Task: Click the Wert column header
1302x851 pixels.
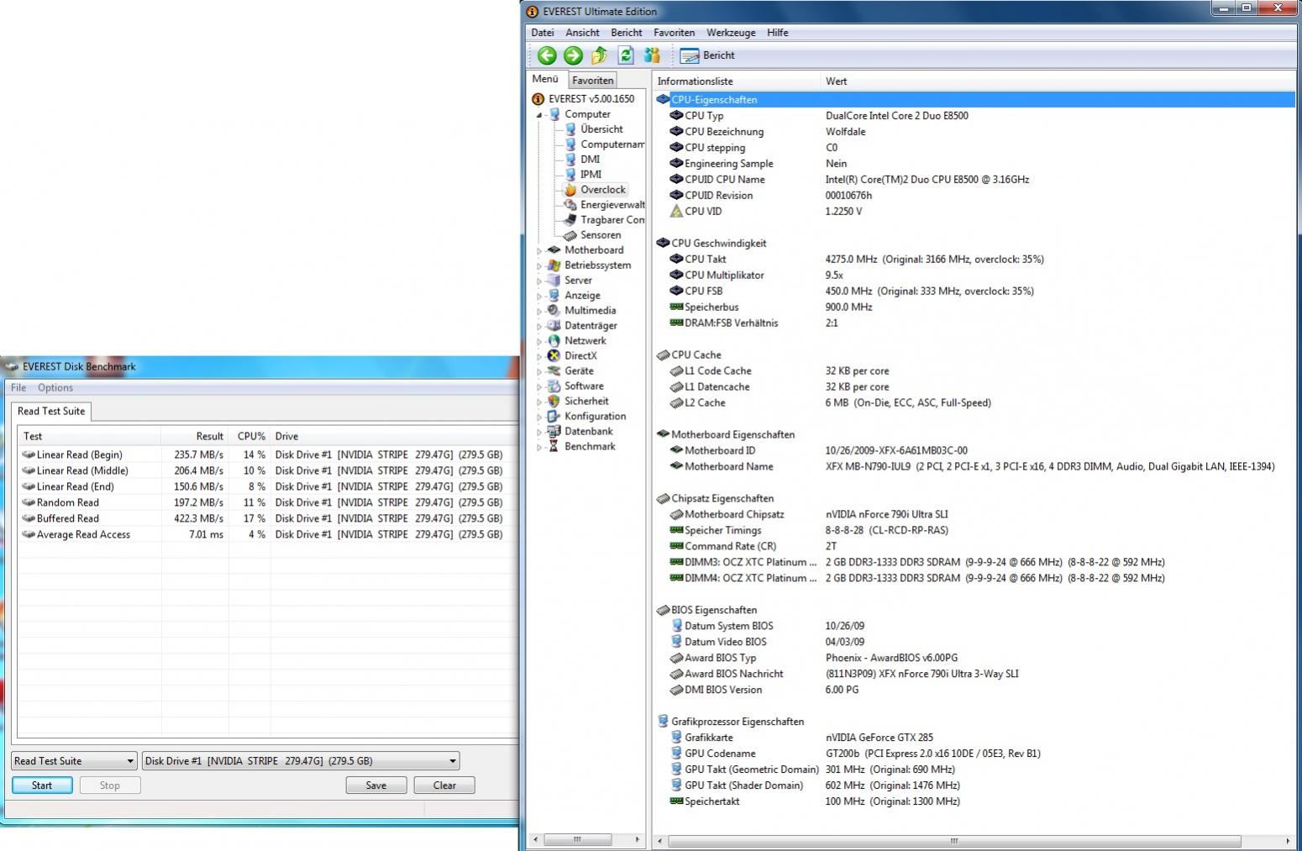Action: click(x=1058, y=81)
